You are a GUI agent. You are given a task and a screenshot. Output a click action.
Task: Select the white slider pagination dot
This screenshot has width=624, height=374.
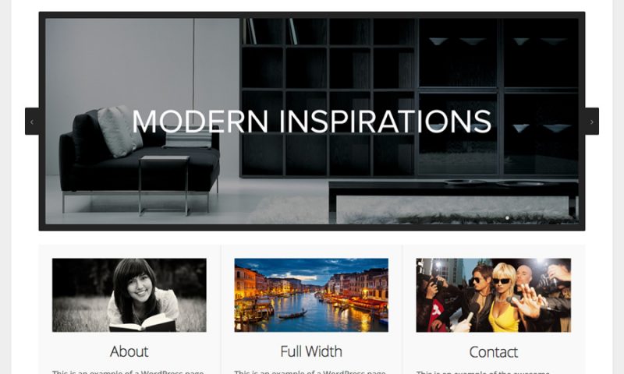(507, 218)
